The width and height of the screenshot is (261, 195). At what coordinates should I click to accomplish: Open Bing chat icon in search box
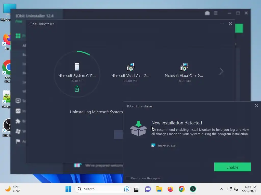point(126,189)
